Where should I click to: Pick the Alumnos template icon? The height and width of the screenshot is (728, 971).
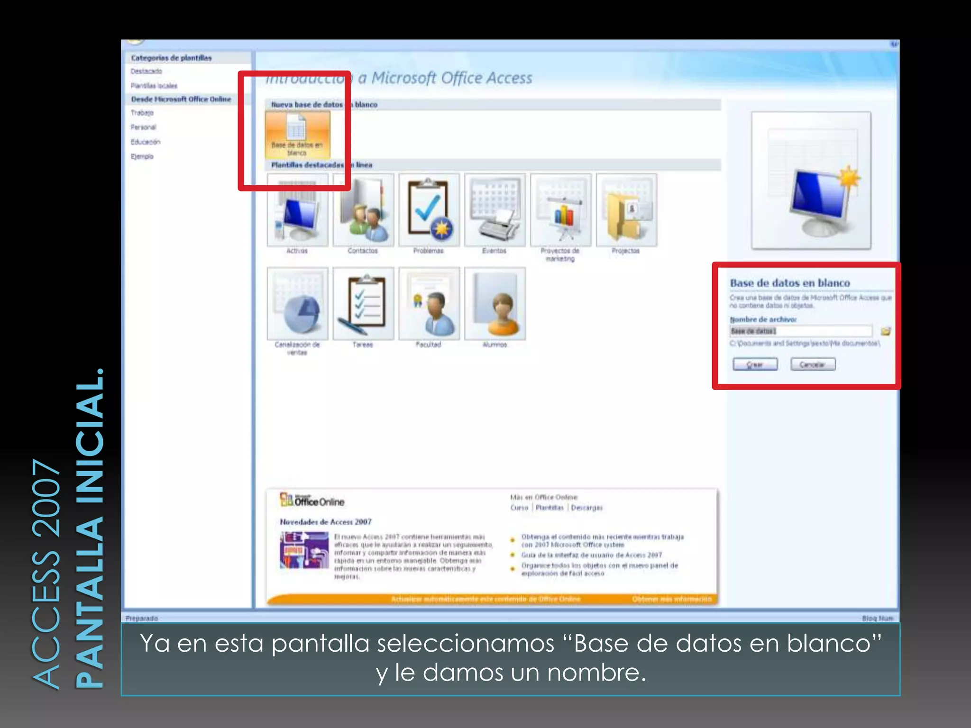click(495, 304)
